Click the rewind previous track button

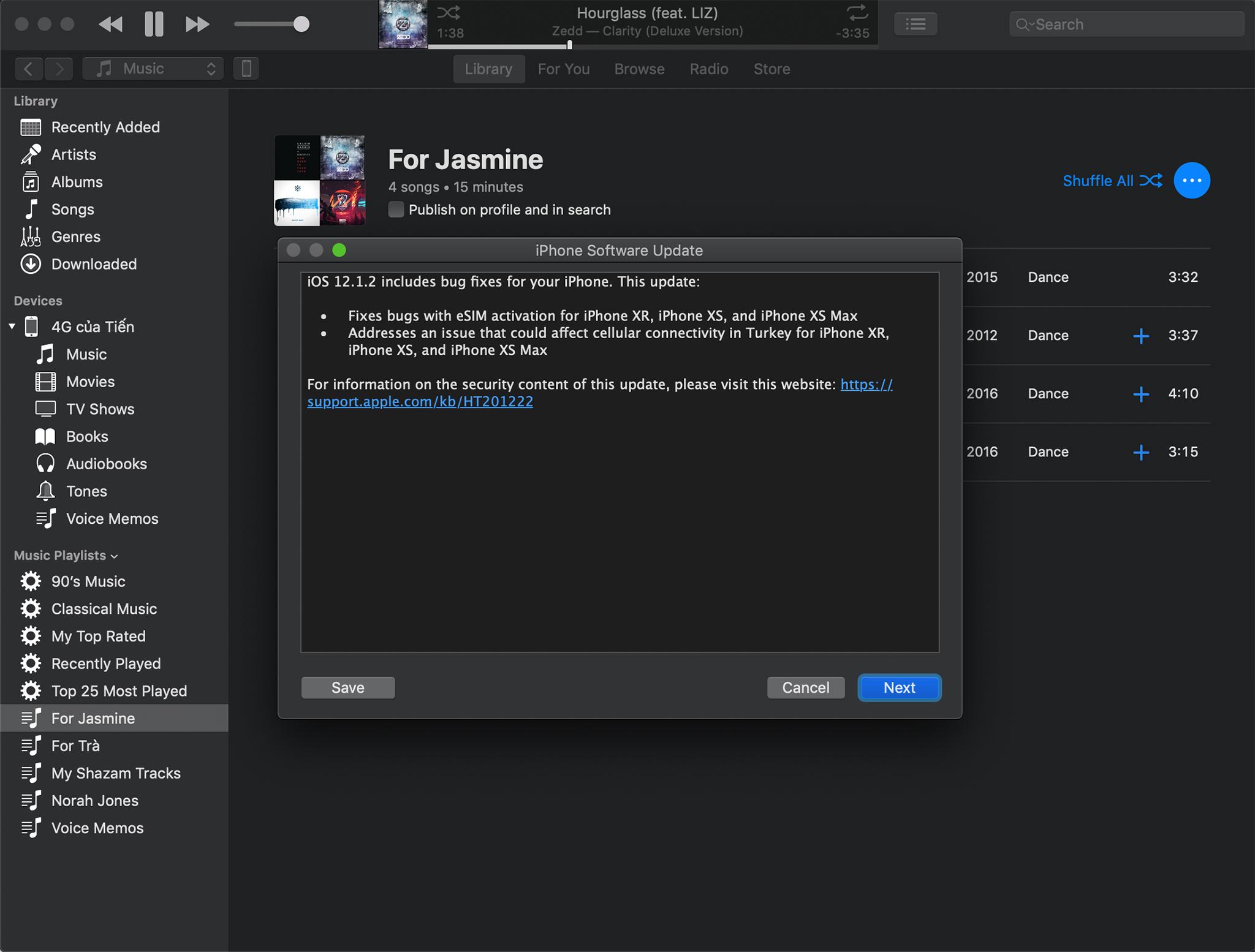(x=110, y=25)
